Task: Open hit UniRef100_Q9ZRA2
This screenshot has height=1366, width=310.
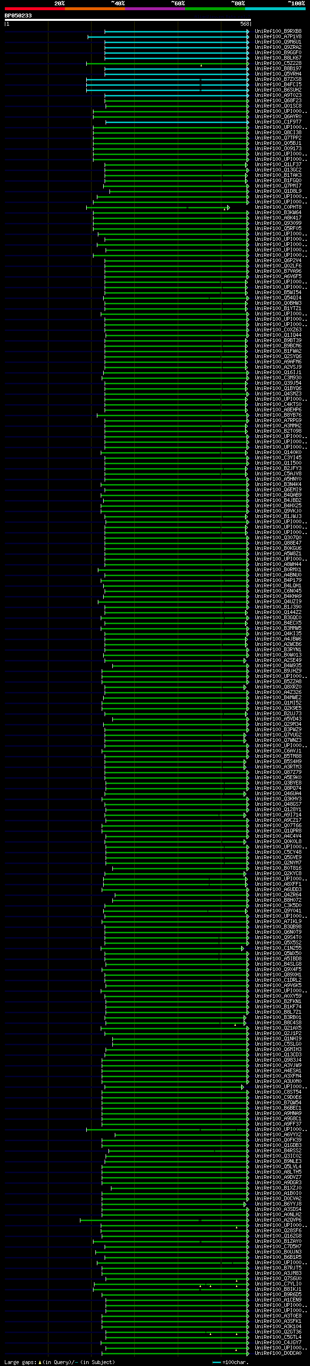Action: coord(278,47)
